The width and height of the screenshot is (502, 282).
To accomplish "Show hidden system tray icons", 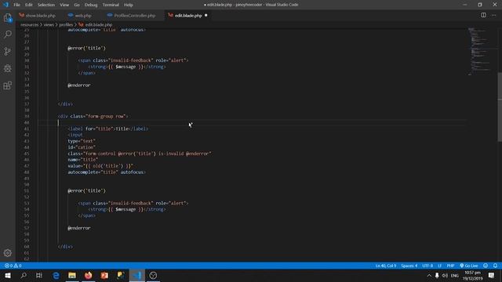I will click(x=429, y=275).
